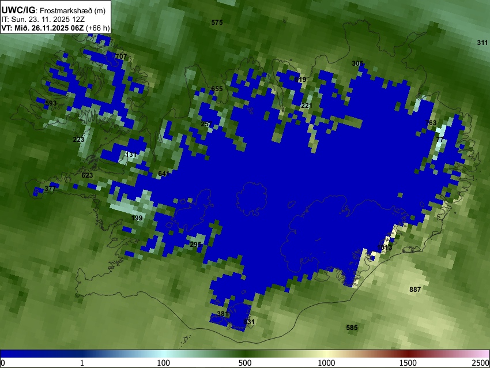Click the map value 887
The height and width of the screenshot is (368, 490).
415,290
